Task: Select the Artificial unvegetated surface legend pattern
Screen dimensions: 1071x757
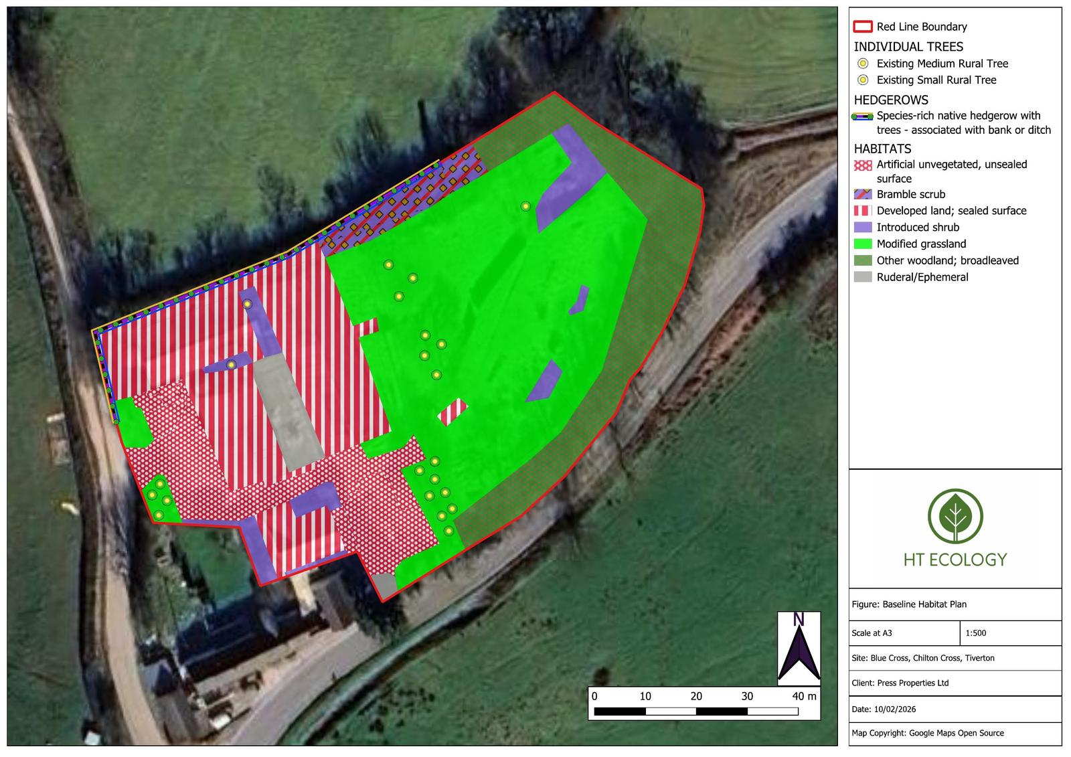Action: tap(863, 165)
